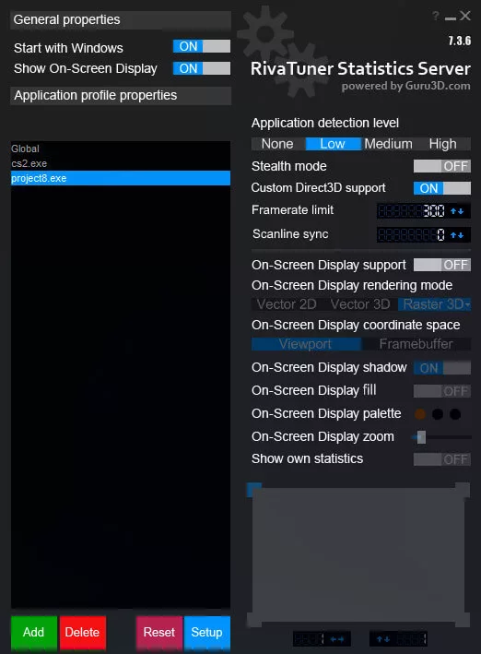Toggle On-Screen Display shadow switch
The width and height of the screenshot is (481, 654).
click(441, 368)
